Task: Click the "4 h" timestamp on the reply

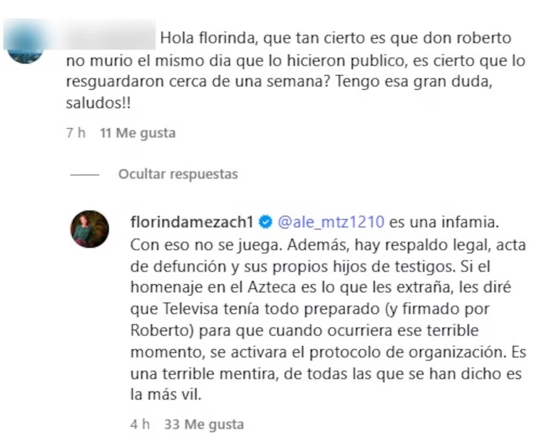Action: [x=140, y=424]
